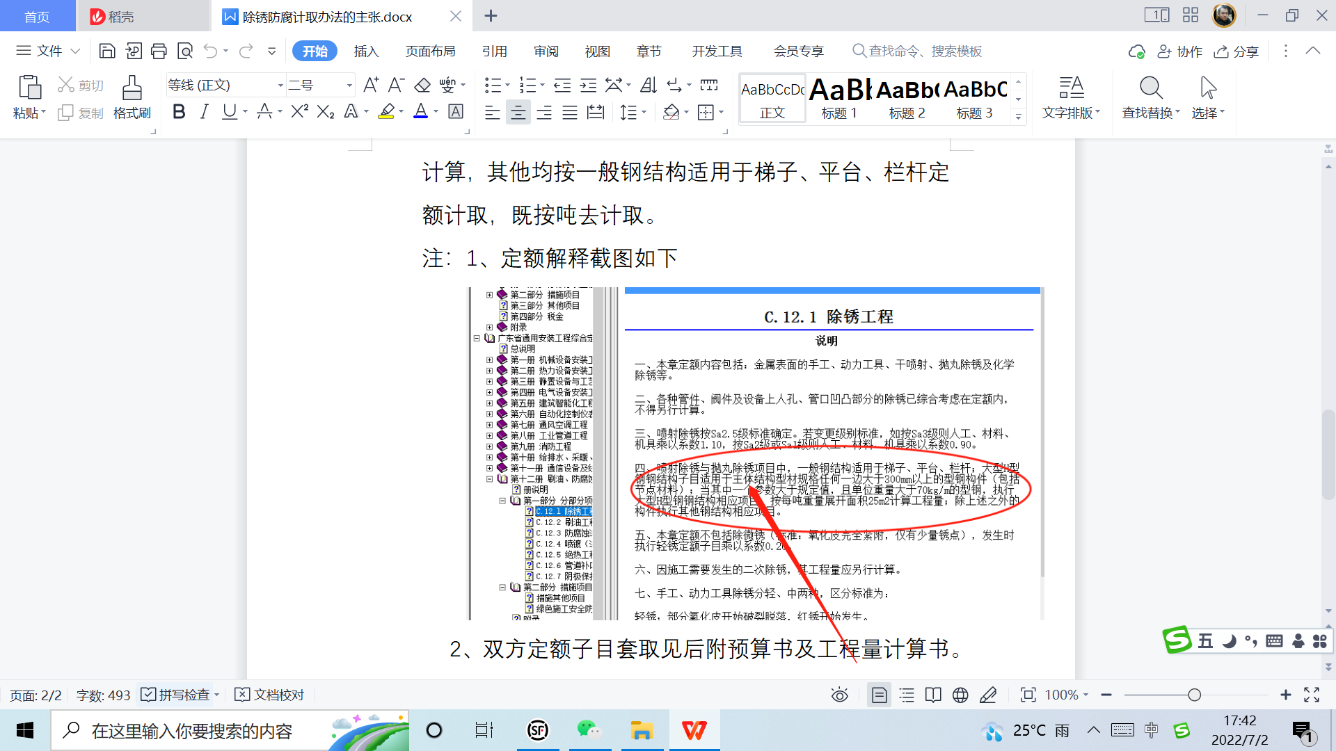Expand the styles gallery
Viewport: 1336px width, 751px height.
point(1018,116)
